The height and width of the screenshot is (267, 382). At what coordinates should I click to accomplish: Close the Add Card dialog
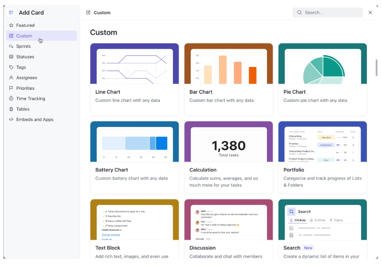(370, 13)
